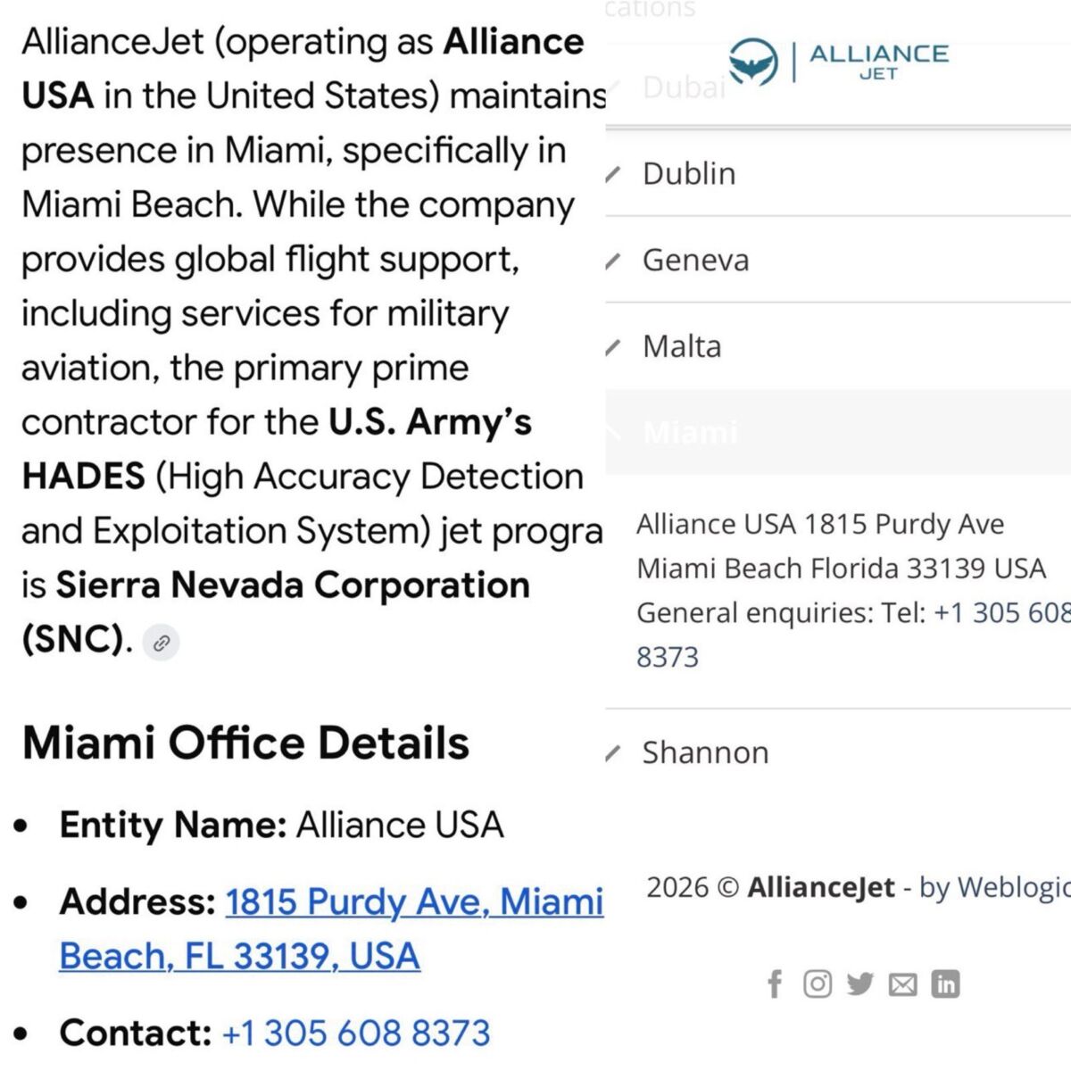Open the LinkedIn social icon
The width and height of the screenshot is (1071, 1071).
point(945,984)
